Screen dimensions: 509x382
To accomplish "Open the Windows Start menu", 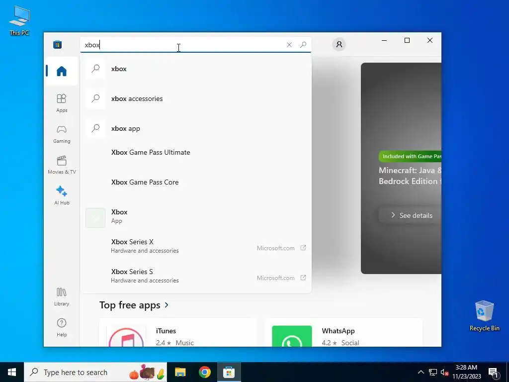I will 12,372.
